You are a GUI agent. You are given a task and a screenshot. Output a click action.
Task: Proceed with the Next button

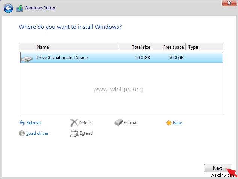217,168
